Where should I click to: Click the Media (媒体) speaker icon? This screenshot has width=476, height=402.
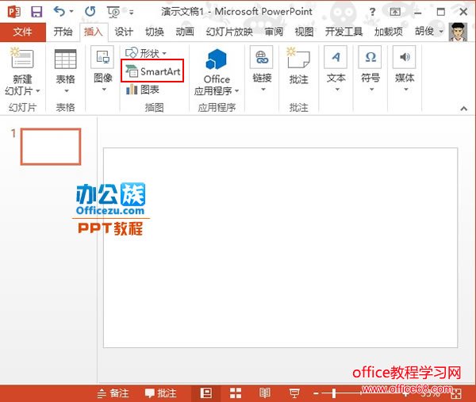[x=404, y=57]
